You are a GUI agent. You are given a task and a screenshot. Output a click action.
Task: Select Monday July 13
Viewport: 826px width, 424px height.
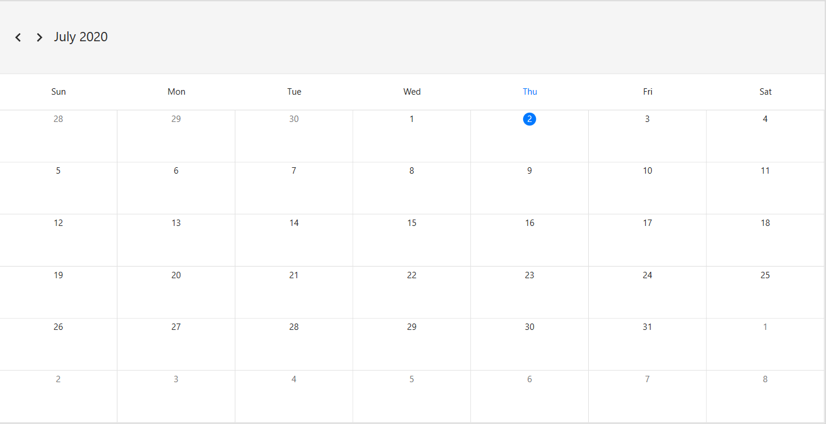tap(176, 240)
